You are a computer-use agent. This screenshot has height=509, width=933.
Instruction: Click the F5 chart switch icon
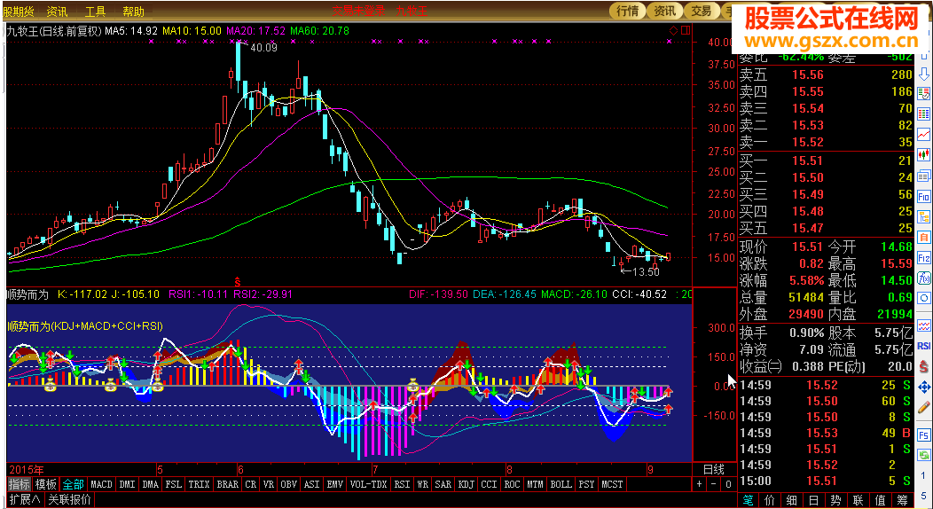click(924, 436)
